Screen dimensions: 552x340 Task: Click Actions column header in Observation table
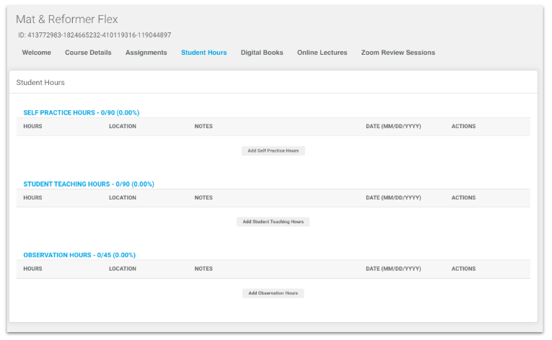coord(463,269)
